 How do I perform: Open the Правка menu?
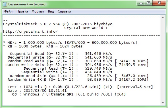[x=22, y=11]
